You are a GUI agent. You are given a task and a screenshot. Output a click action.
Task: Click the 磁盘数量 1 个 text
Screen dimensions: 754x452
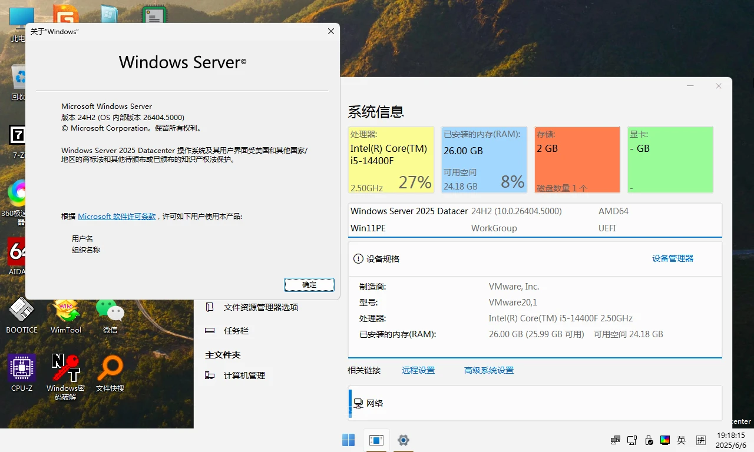562,188
